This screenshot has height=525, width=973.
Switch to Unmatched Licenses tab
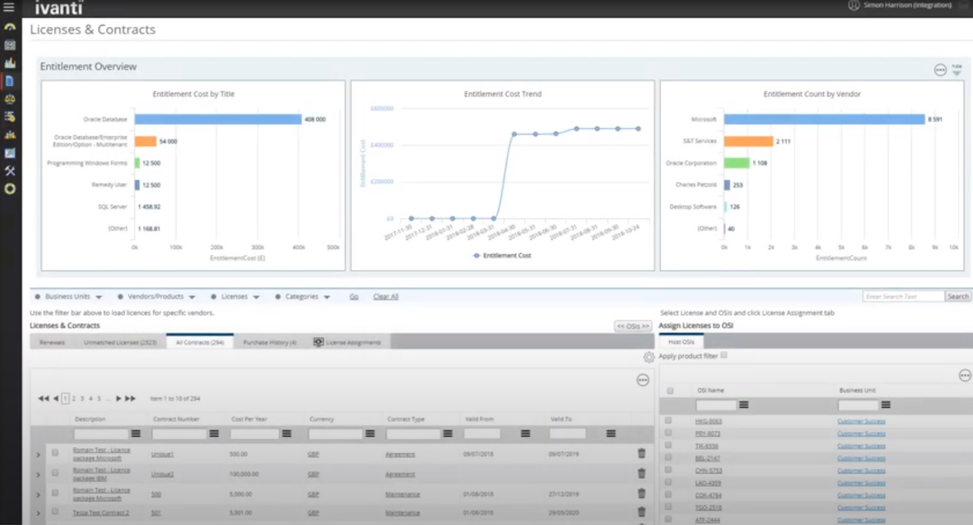[120, 342]
